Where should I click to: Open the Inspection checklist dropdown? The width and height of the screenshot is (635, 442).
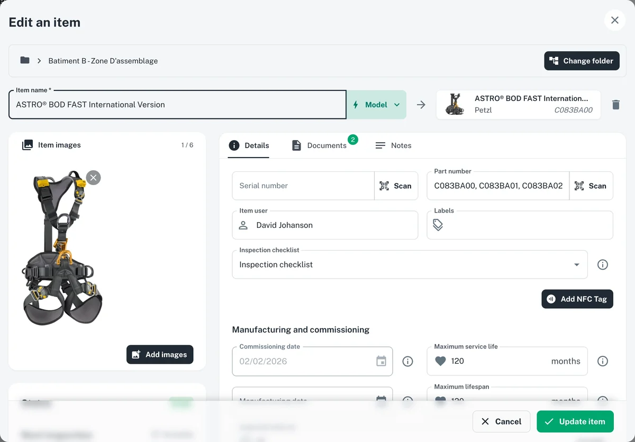[x=410, y=264]
